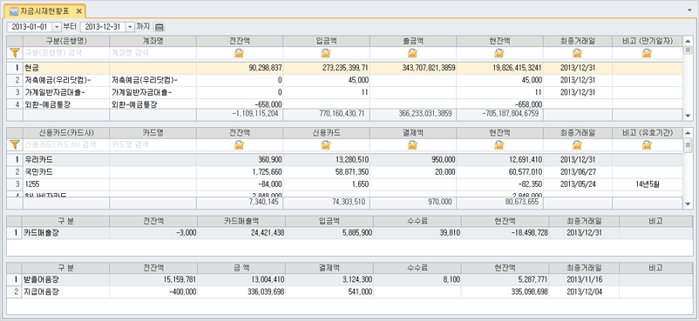Select the 자금시재현황표 tab
Image resolution: width=699 pixels, height=321 pixels.
click(44, 11)
